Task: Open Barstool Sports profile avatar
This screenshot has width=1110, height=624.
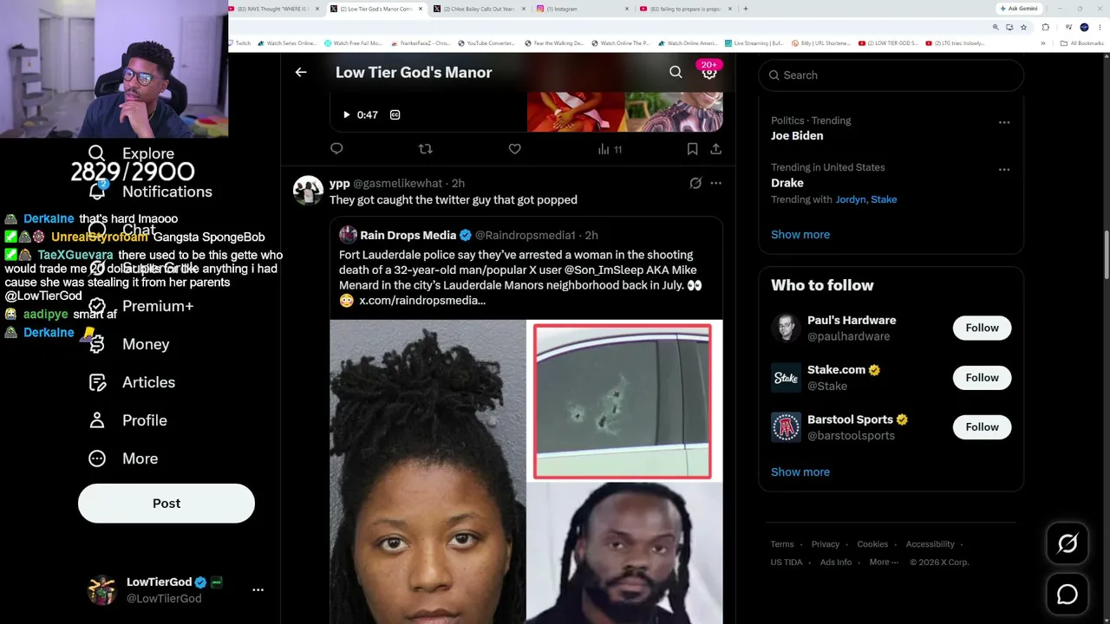Action: tap(787, 427)
